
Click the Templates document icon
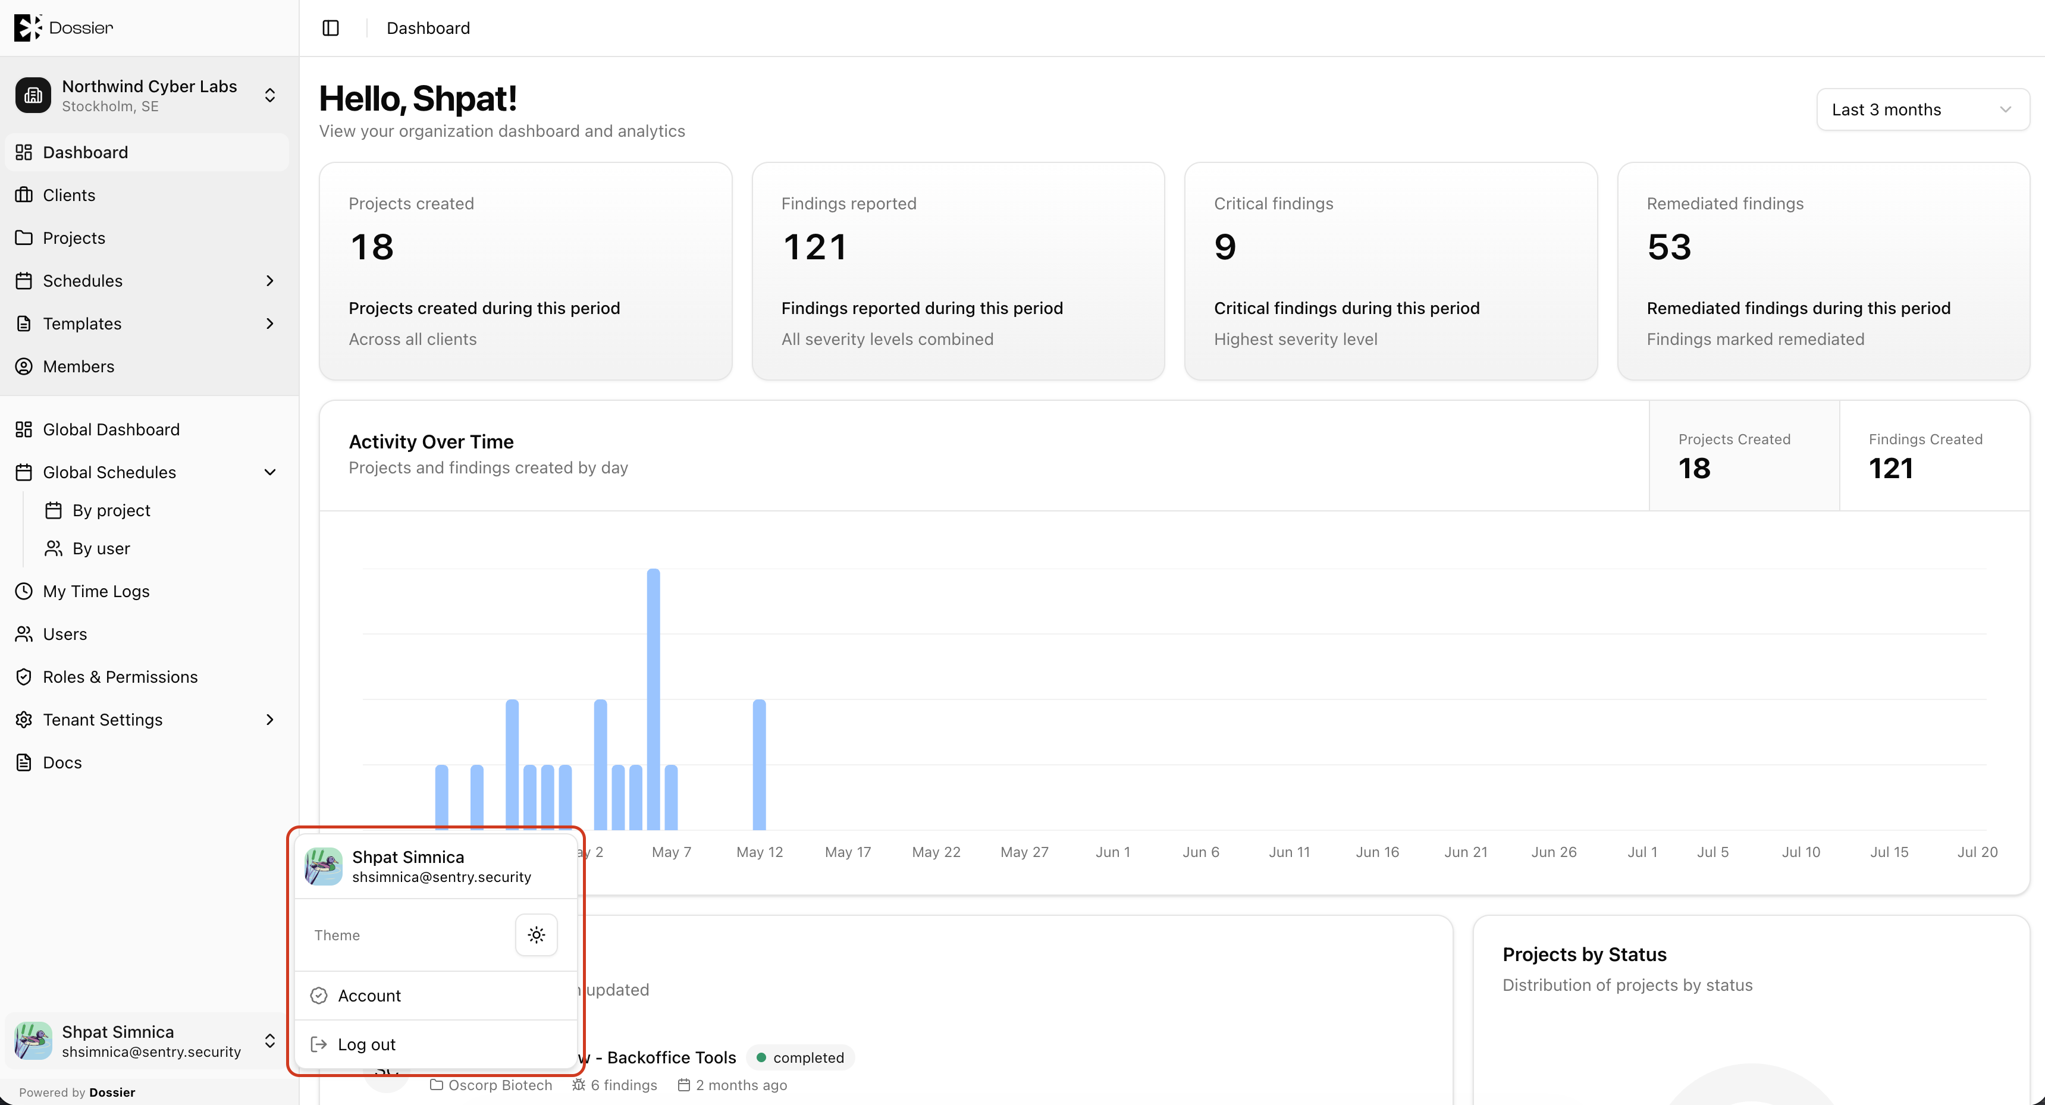[x=24, y=324]
